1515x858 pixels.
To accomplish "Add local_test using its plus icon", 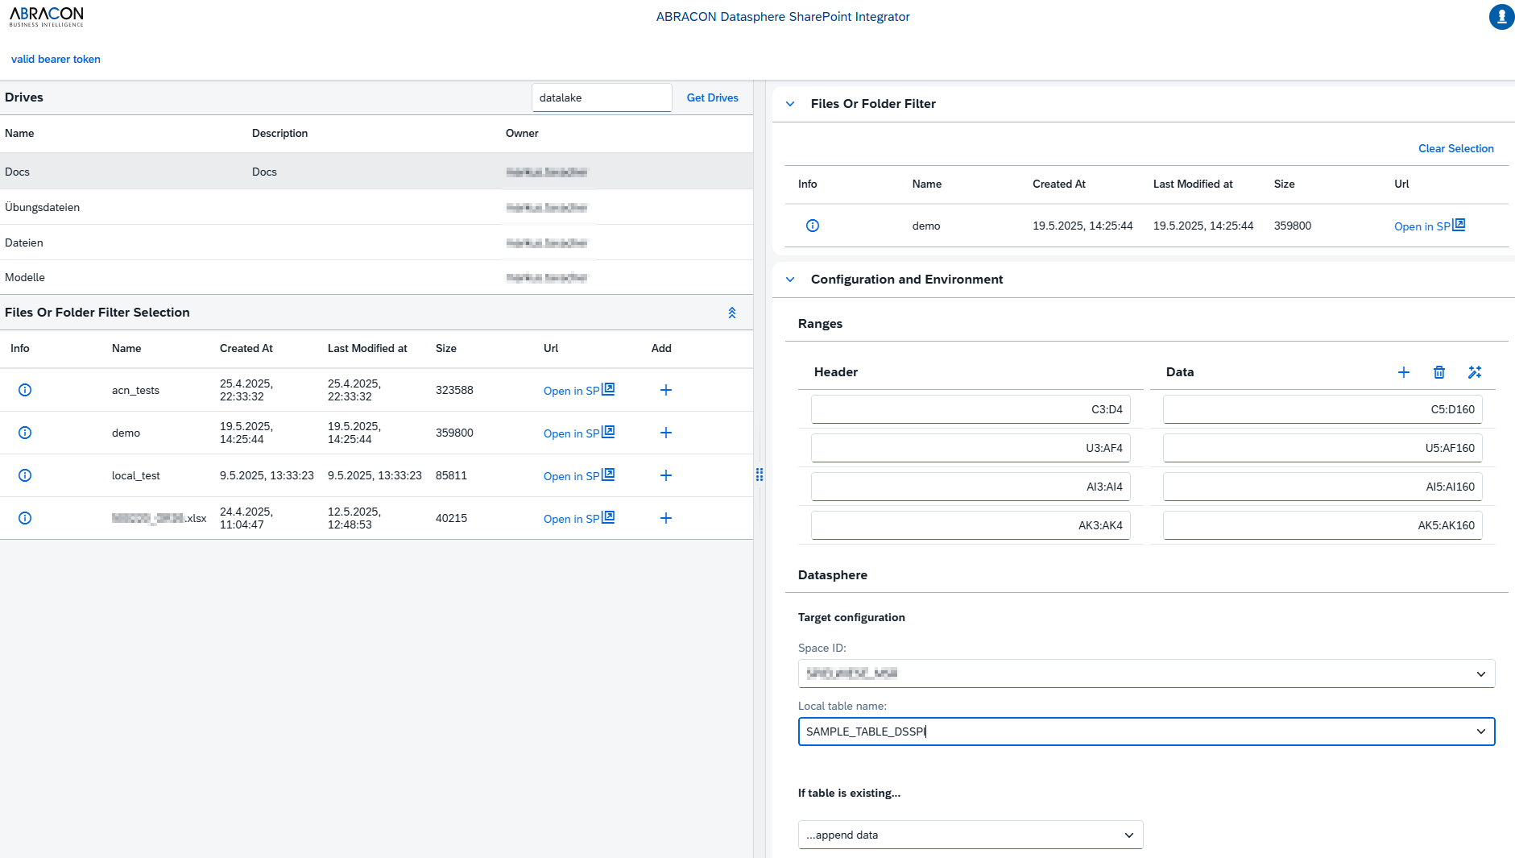I will click(666, 475).
